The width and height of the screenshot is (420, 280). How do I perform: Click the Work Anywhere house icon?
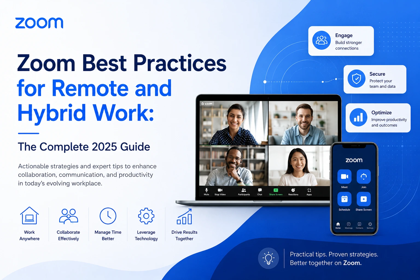pos(30,216)
